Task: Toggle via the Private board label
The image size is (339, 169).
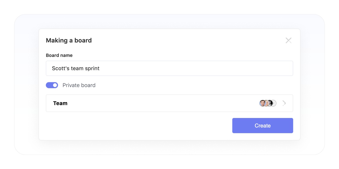Action: point(79,85)
